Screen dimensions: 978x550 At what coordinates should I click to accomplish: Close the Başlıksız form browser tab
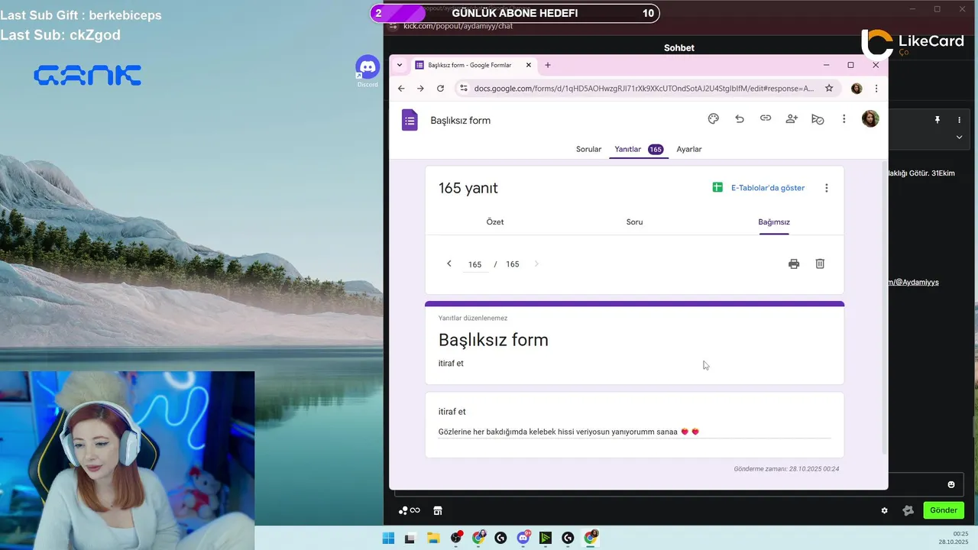click(529, 65)
